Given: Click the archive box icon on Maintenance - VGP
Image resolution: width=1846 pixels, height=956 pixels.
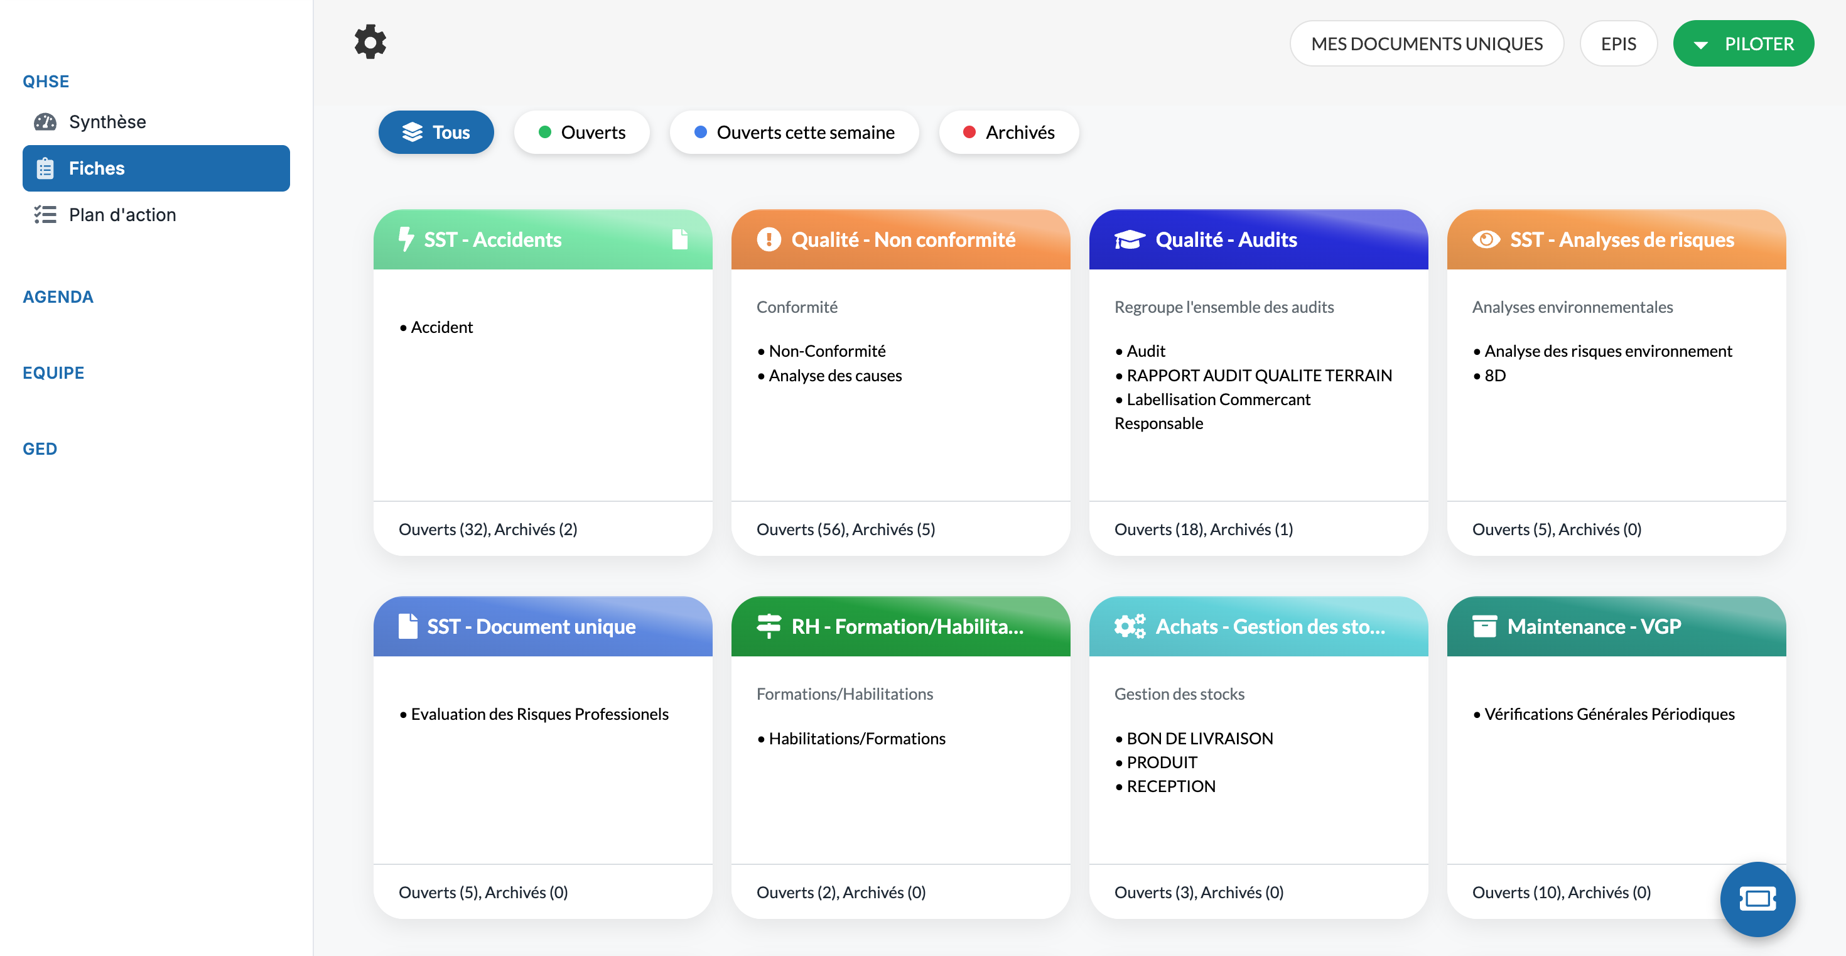Looking at the screenshot, I should [1484, 626].
